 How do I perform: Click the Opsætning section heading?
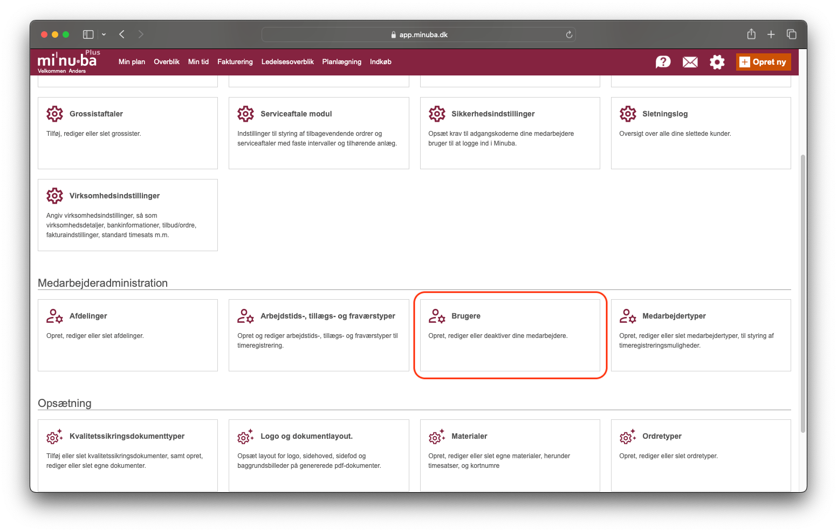tap(65, 403)
